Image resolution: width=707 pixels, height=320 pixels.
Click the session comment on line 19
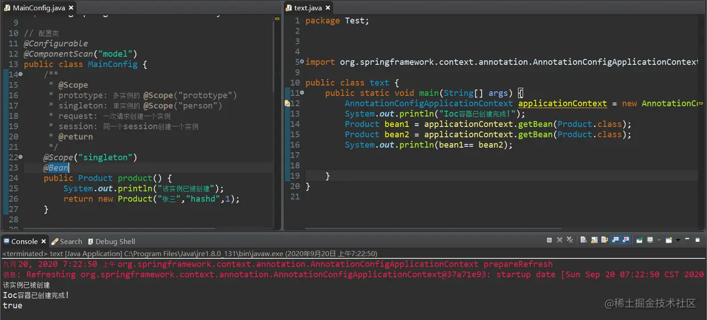pyautogui.click(x=124, y=126)
